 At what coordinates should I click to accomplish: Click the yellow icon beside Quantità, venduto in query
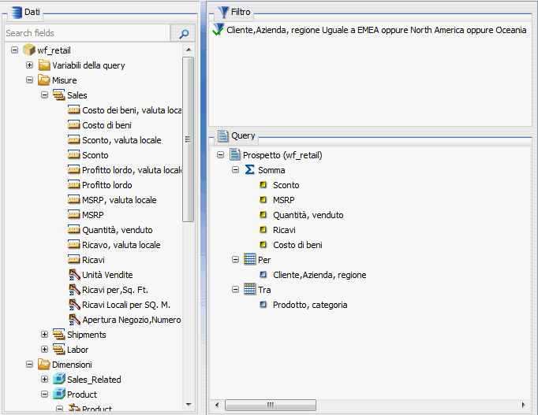(263, 215)
